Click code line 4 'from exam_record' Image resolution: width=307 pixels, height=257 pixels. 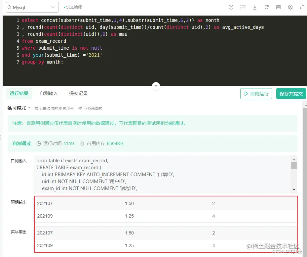pos(44,41)
